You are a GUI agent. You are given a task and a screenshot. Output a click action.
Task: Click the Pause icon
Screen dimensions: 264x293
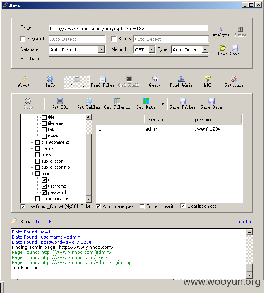[240, 29]
